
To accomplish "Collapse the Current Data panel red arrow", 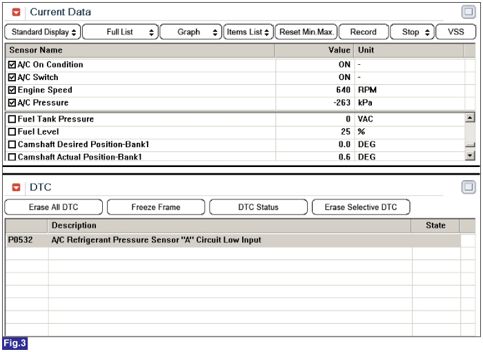I will pyautogui.click(x=16, y=12).
